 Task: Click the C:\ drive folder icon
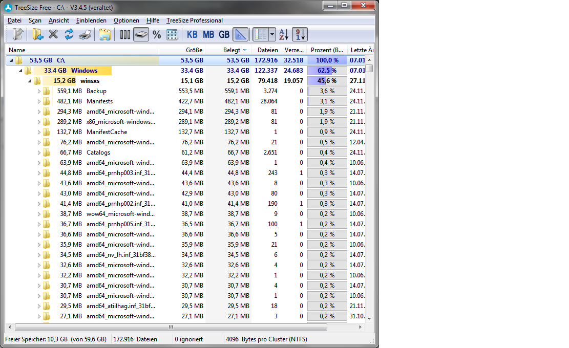click(18, 60)
